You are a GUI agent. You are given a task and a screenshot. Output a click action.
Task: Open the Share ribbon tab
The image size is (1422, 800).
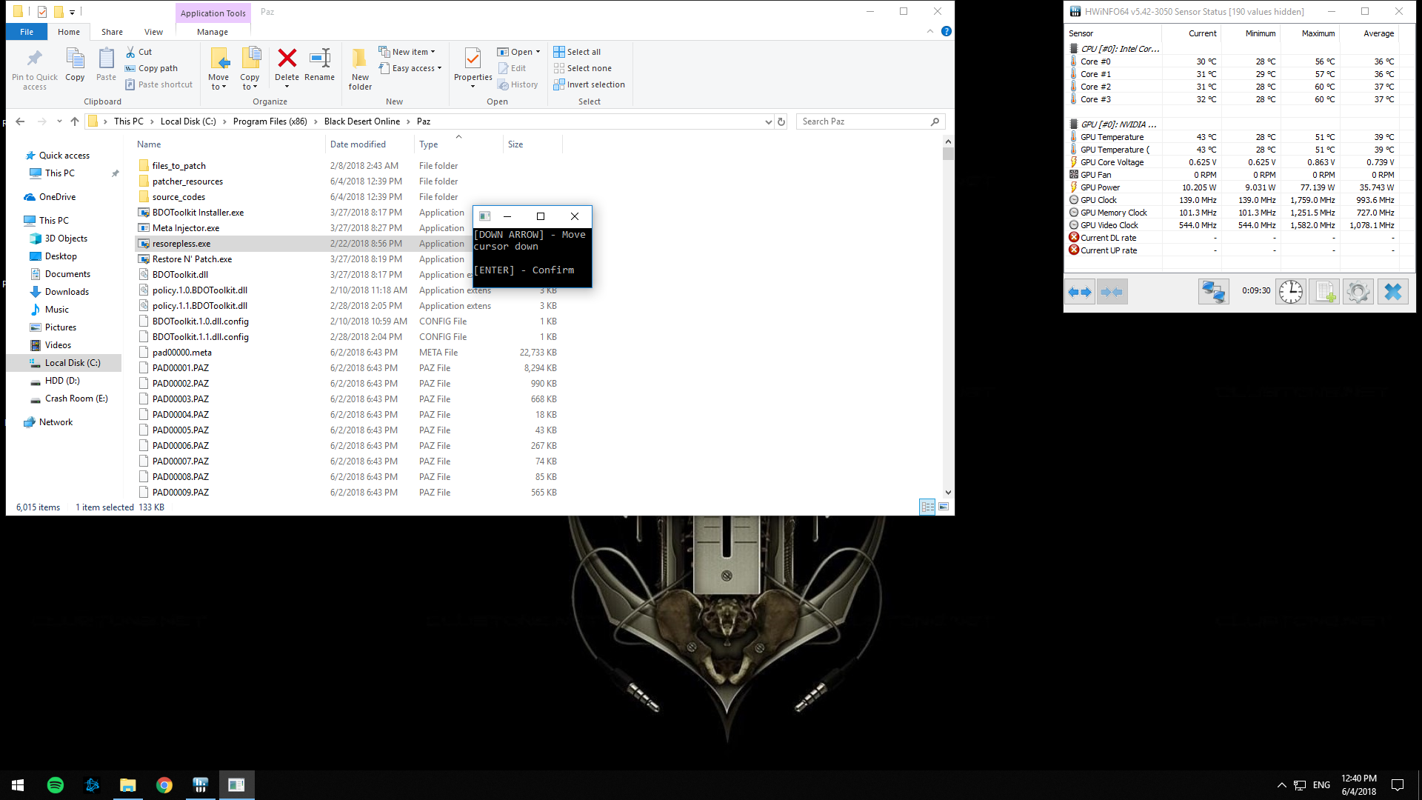112,32
